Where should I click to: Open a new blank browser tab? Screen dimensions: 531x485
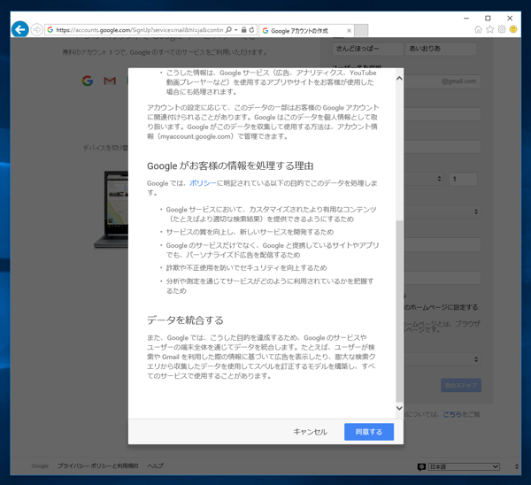361,30
